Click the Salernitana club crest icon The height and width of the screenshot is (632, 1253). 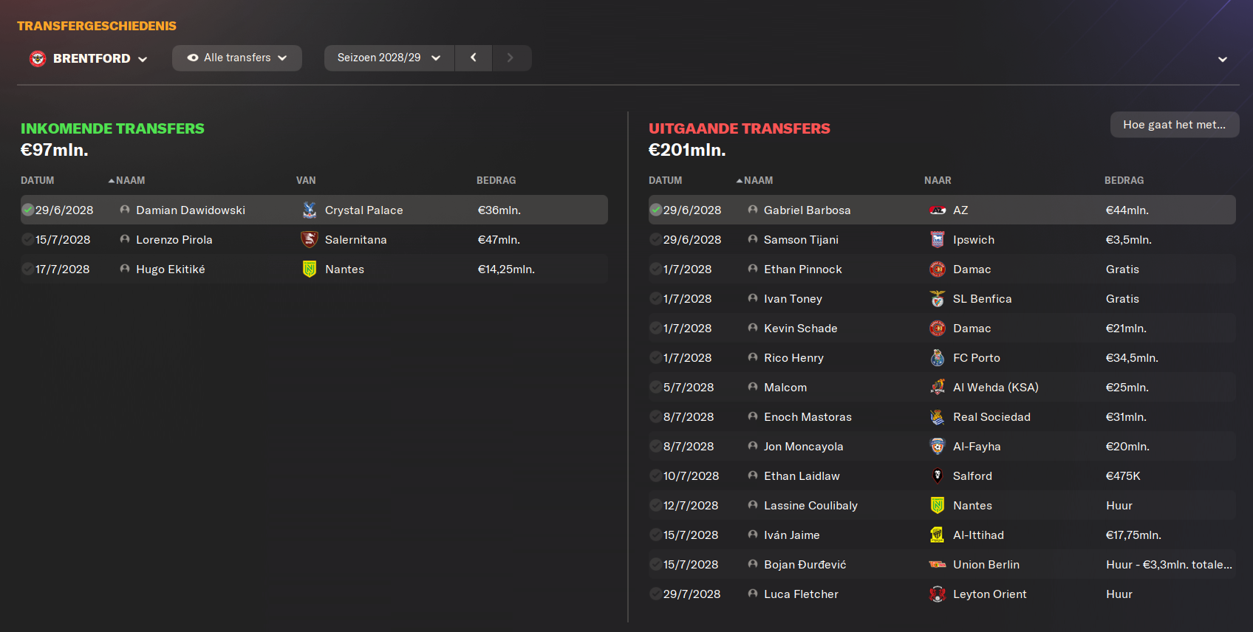pyautogui.click(x=310, y=240)
